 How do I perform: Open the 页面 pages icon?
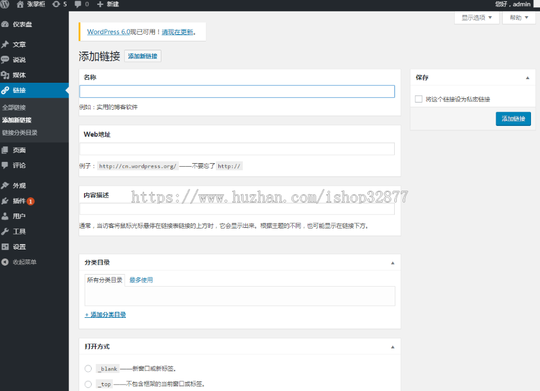tap(5, 150)
